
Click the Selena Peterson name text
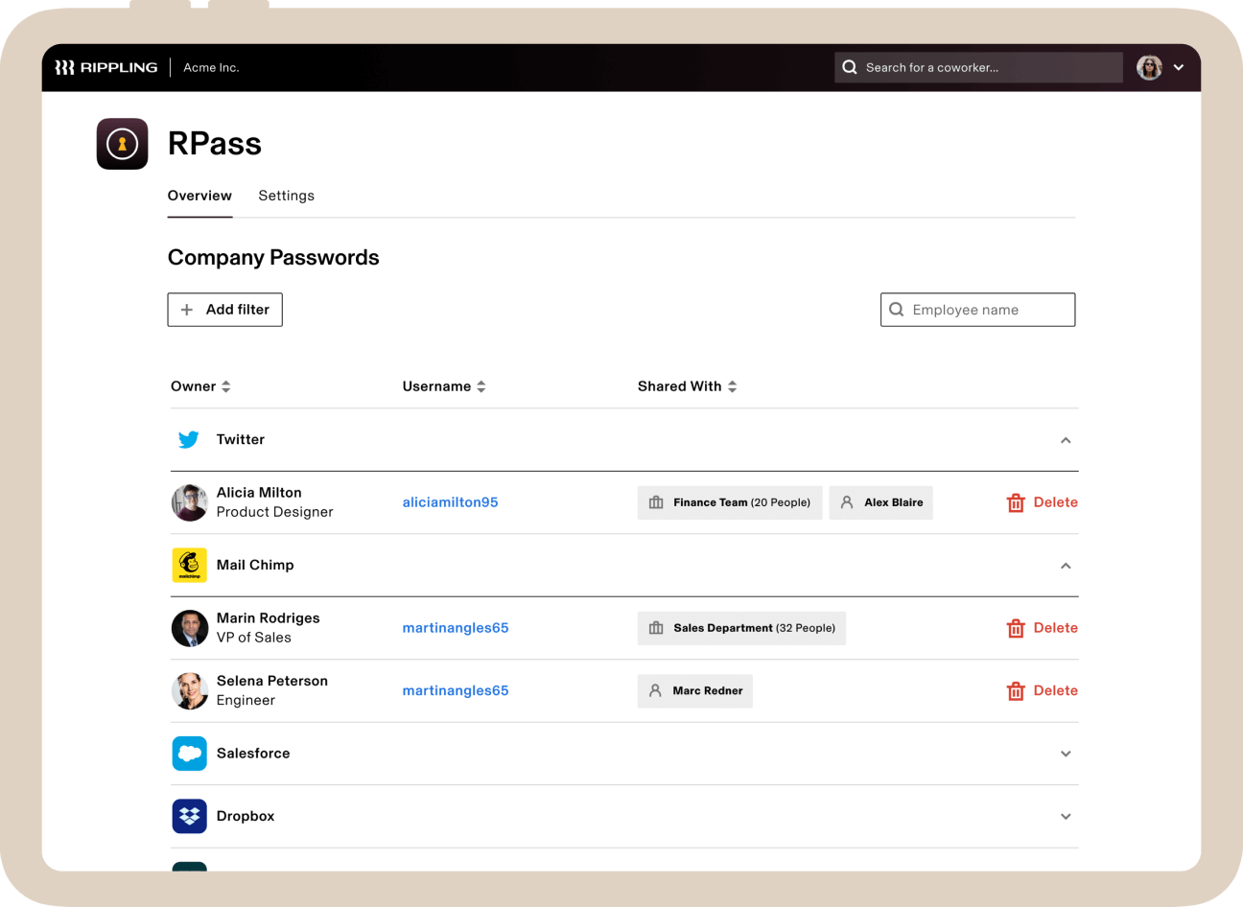point(272,681)
